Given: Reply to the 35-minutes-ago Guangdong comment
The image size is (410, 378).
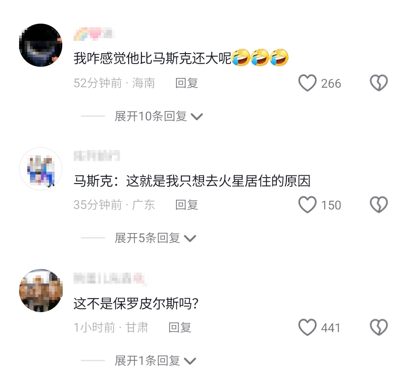Looking at the screenshot, I should pyautogui.click(x=187, y=205).
